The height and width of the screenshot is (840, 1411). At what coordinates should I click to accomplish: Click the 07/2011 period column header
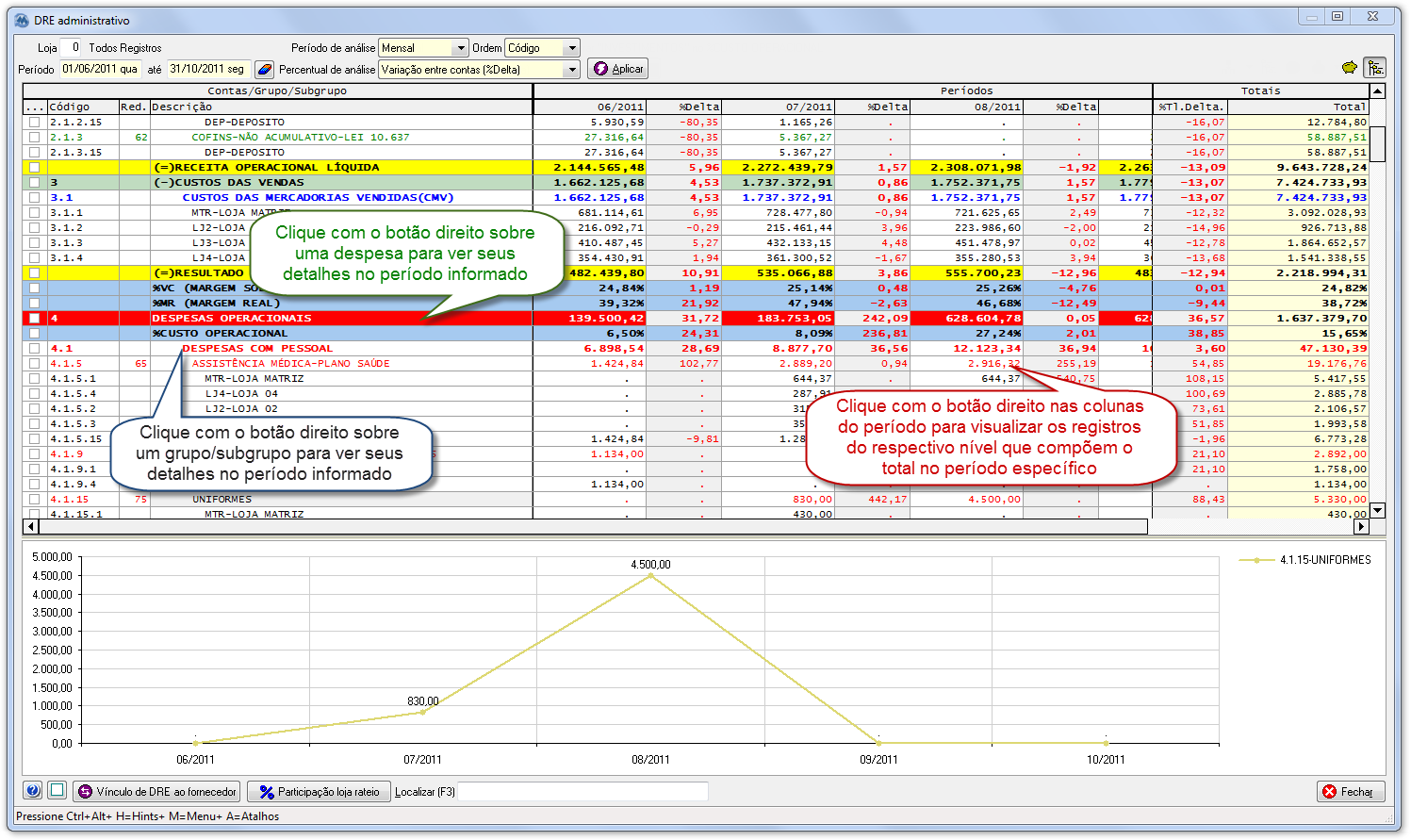[x=779, y=107]
